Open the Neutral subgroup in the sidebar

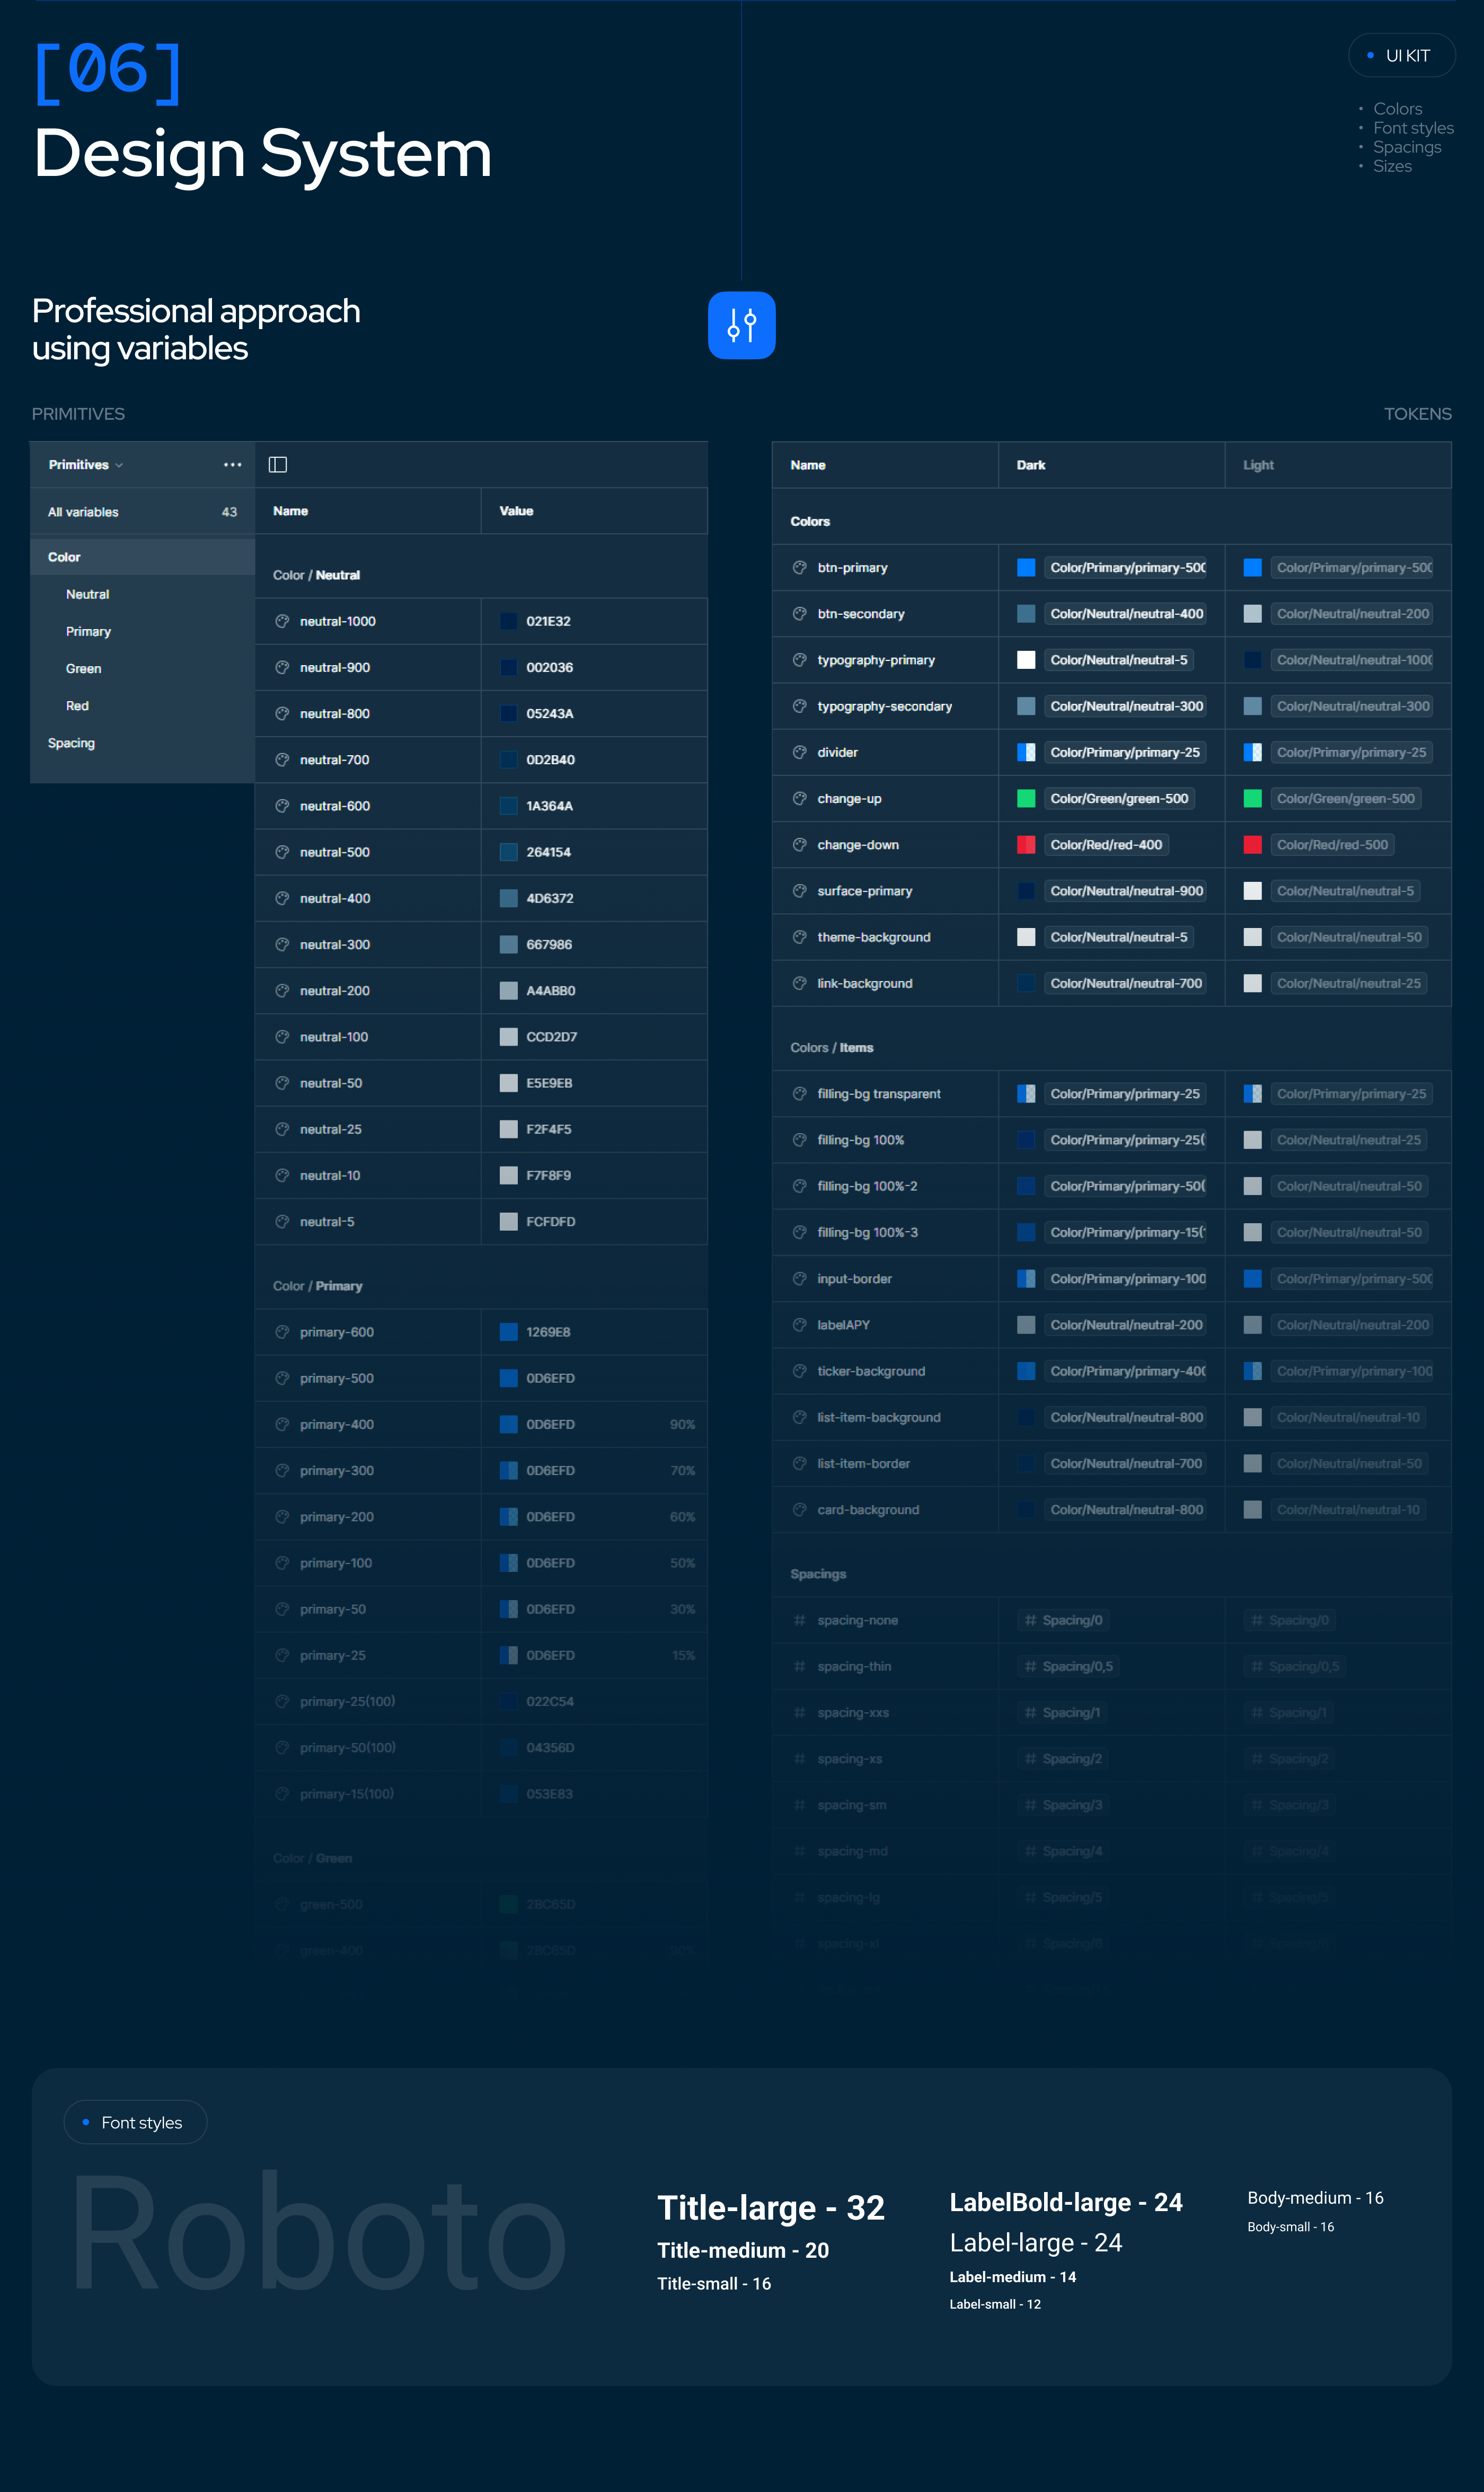[87, 594]
